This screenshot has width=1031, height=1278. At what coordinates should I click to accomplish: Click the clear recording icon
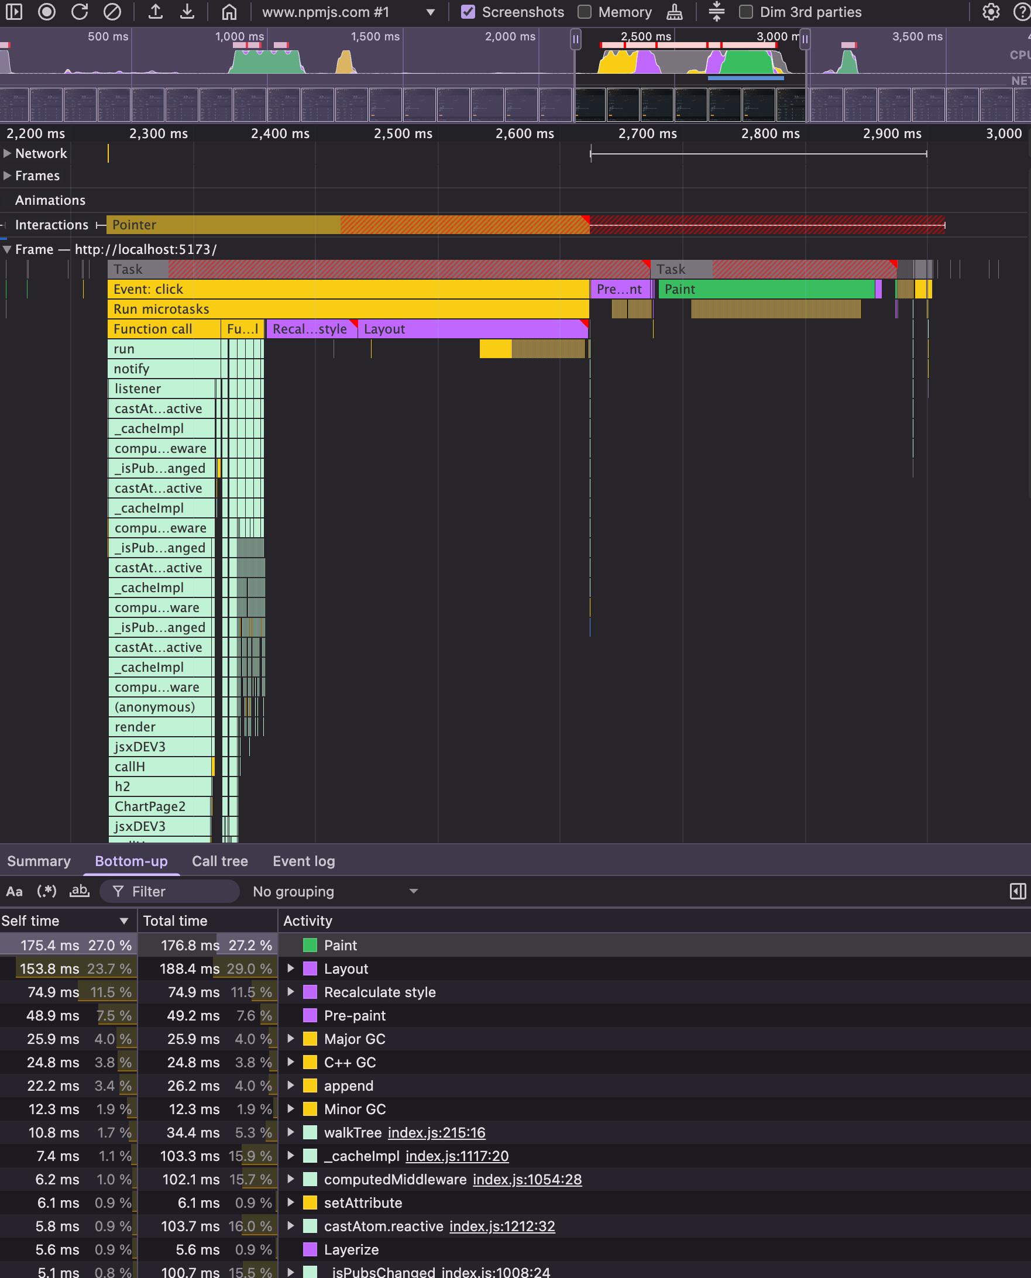pos(112,12)
